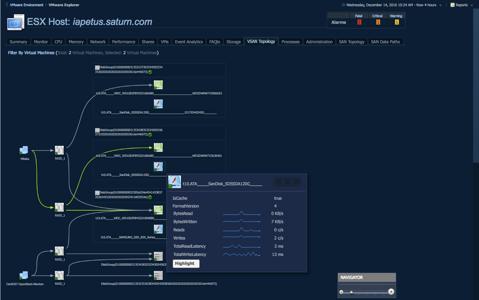This screenshot has height=300, width=479.
Task: Click the BytesRead sparkline chart
Action: click(241, 213)
